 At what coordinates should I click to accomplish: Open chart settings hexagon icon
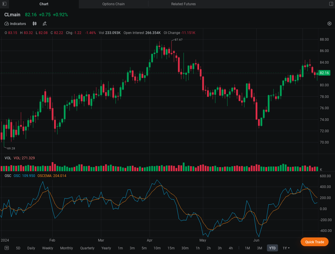[329, 24]
